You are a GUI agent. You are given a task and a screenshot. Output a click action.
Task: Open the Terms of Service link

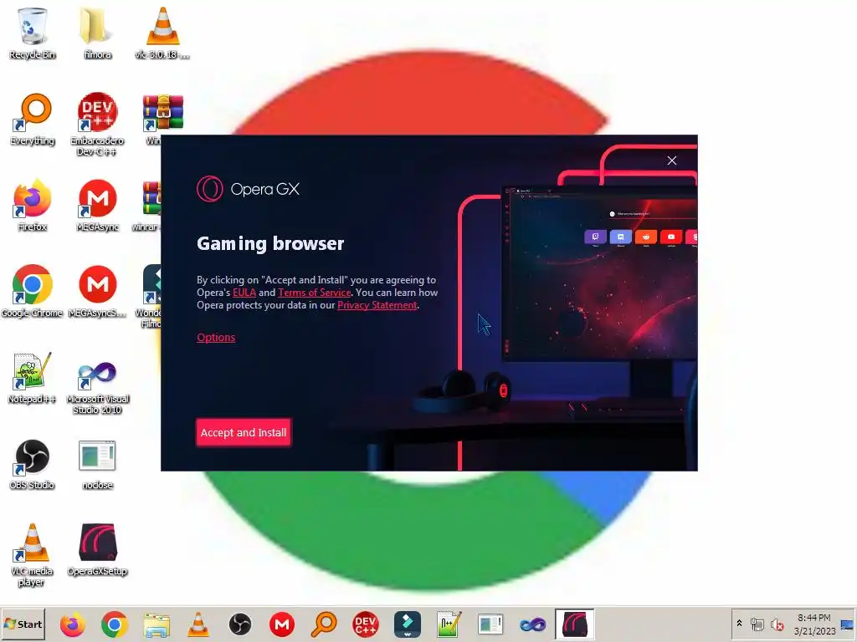click(315, 293)
